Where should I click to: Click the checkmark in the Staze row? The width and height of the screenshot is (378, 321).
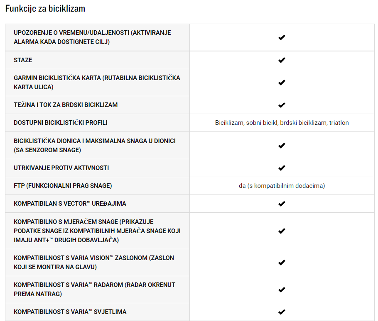pyautogui.click(x=282, y=60)
